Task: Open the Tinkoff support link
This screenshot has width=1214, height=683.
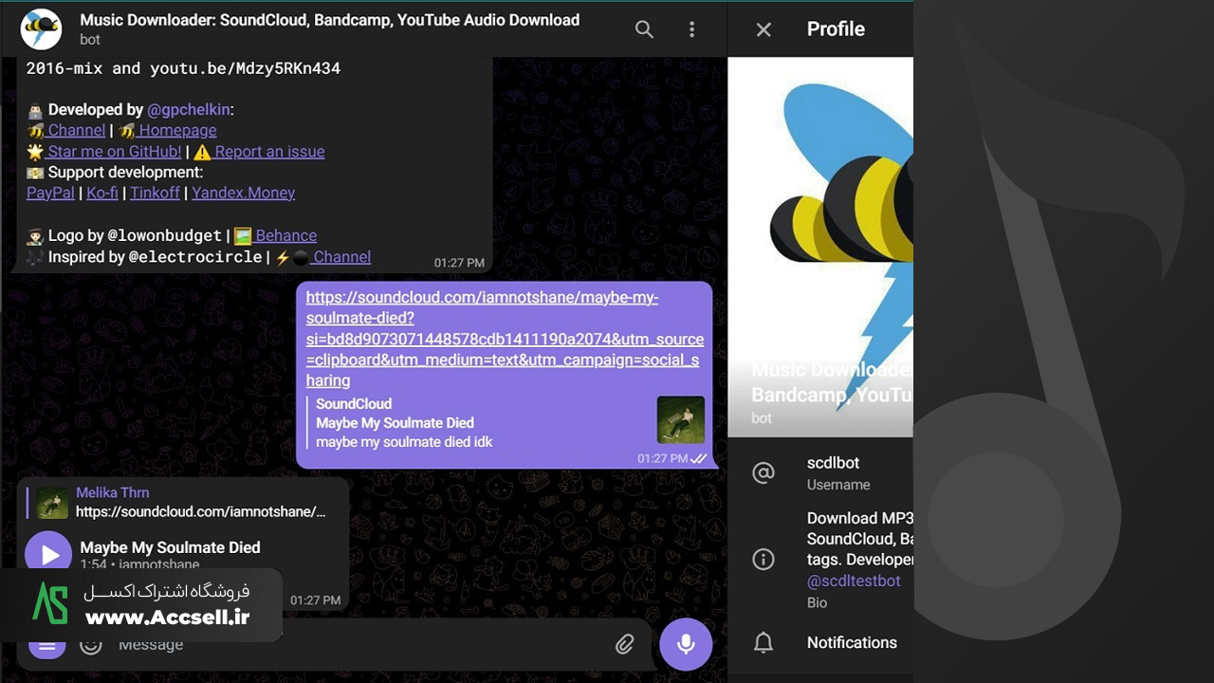Action: click(x=155, y=193)
